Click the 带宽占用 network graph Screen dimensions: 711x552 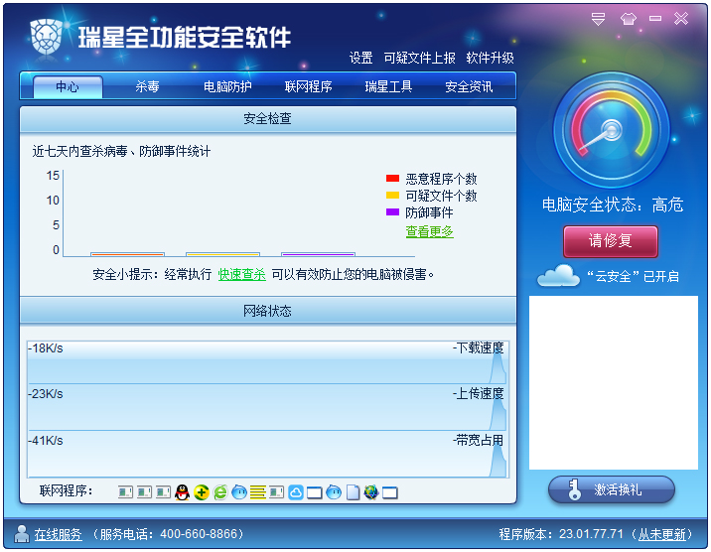(268, 454)
